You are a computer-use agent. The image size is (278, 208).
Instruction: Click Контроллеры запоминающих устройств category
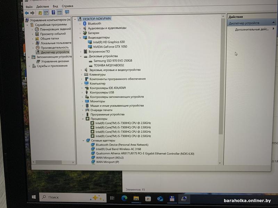tap(117, 97)
